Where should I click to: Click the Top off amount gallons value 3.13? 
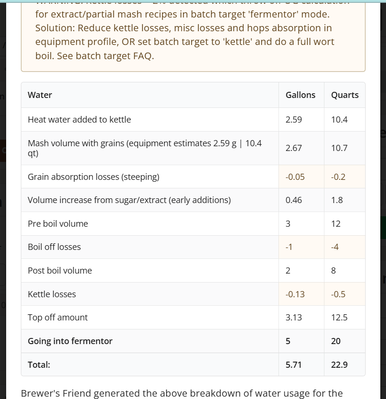tap(294, 318)
